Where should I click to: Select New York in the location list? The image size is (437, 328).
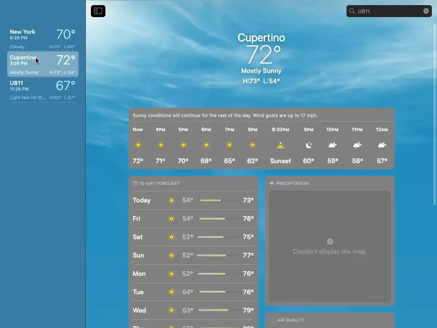point(43,38)
